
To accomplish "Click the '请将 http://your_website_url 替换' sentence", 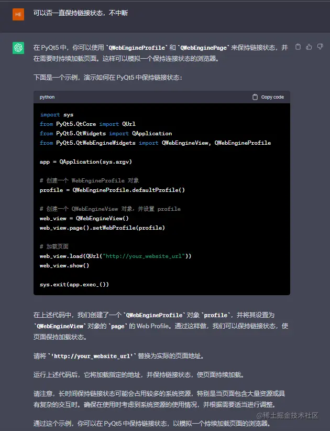I will pyautogui.click(x=119, y=356).
